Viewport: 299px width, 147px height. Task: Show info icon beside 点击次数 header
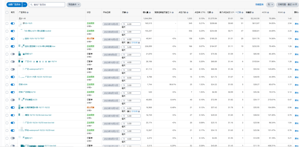(x=188, y=12)
